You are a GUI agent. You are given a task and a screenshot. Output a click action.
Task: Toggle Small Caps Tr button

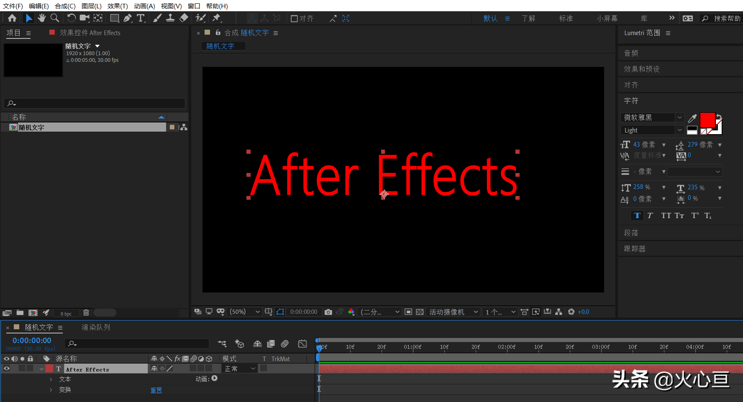[x=679, y=216]
